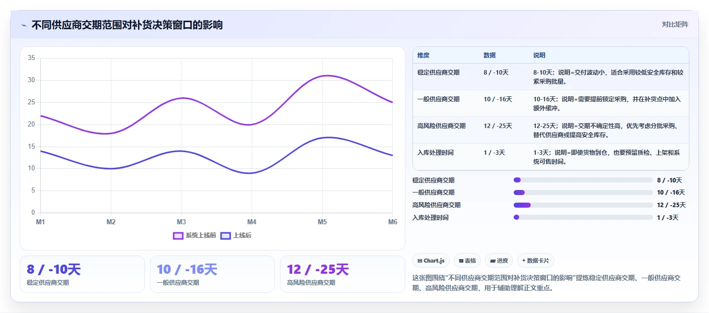The image size is (709, 313).
Task: Click the 入库处理时间 progress bar
Action: pyautogui.click(x=583, y=217)
